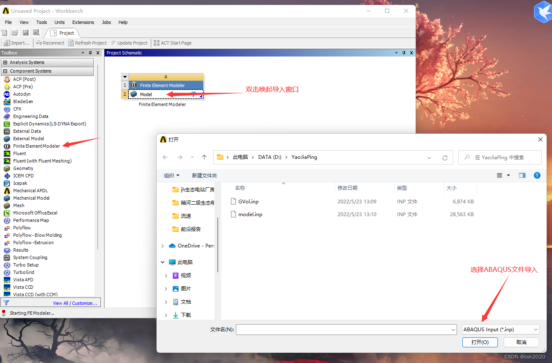Pin the Project Schematic panel
This screenshot has height=363, width=552.
404,53
